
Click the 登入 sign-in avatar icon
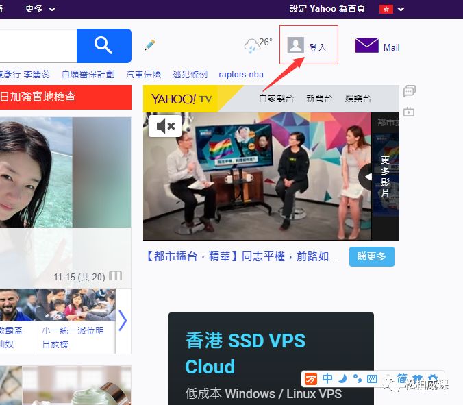pos(296,46)
